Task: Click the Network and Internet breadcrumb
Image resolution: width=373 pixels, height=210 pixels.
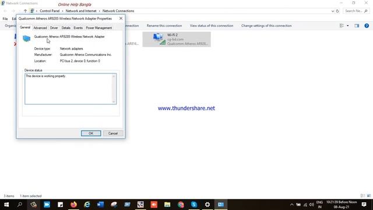Action: tap(81, 11)
